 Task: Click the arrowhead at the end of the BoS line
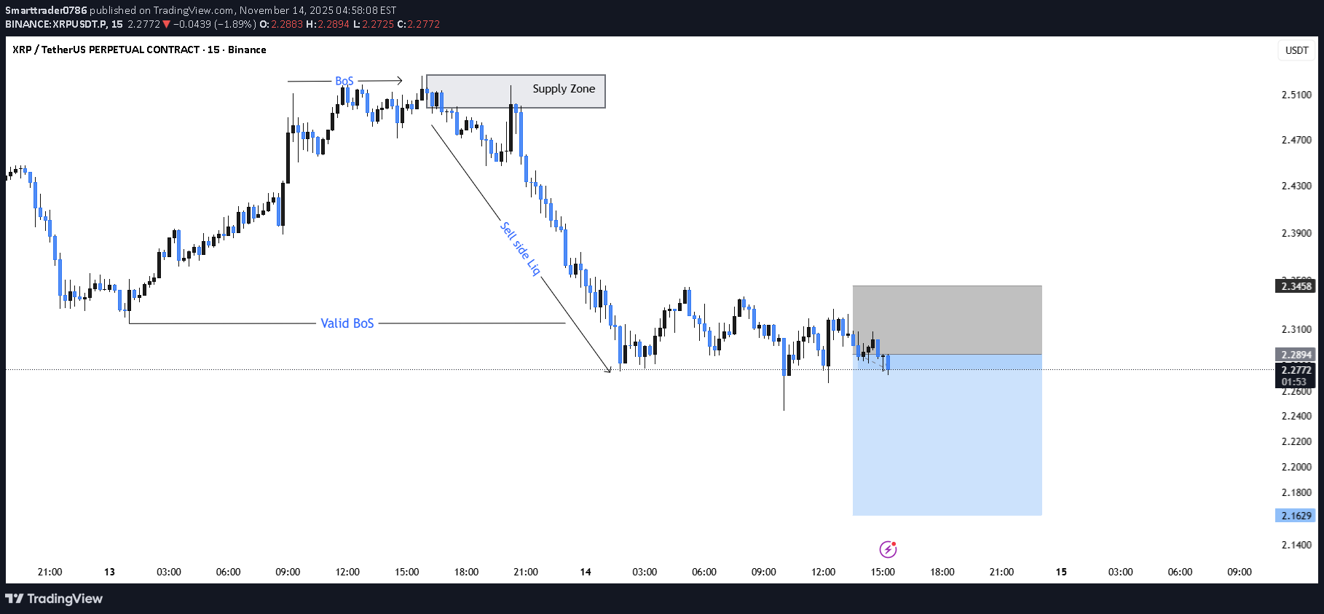[x=399, y=81]
